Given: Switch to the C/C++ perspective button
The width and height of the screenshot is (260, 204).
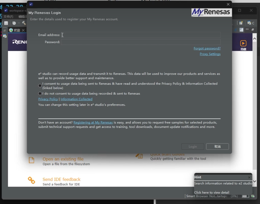Looking at the screenshot, I should (251, 23).
